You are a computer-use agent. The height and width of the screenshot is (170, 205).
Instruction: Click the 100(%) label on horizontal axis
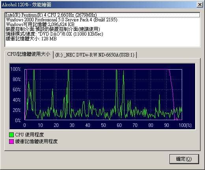click(185, 125)
